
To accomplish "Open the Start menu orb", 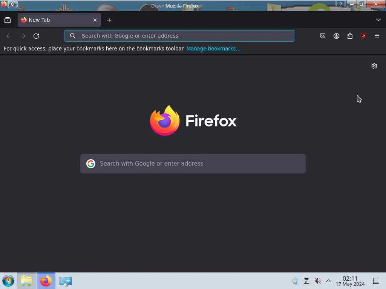I will click(8, 281).
